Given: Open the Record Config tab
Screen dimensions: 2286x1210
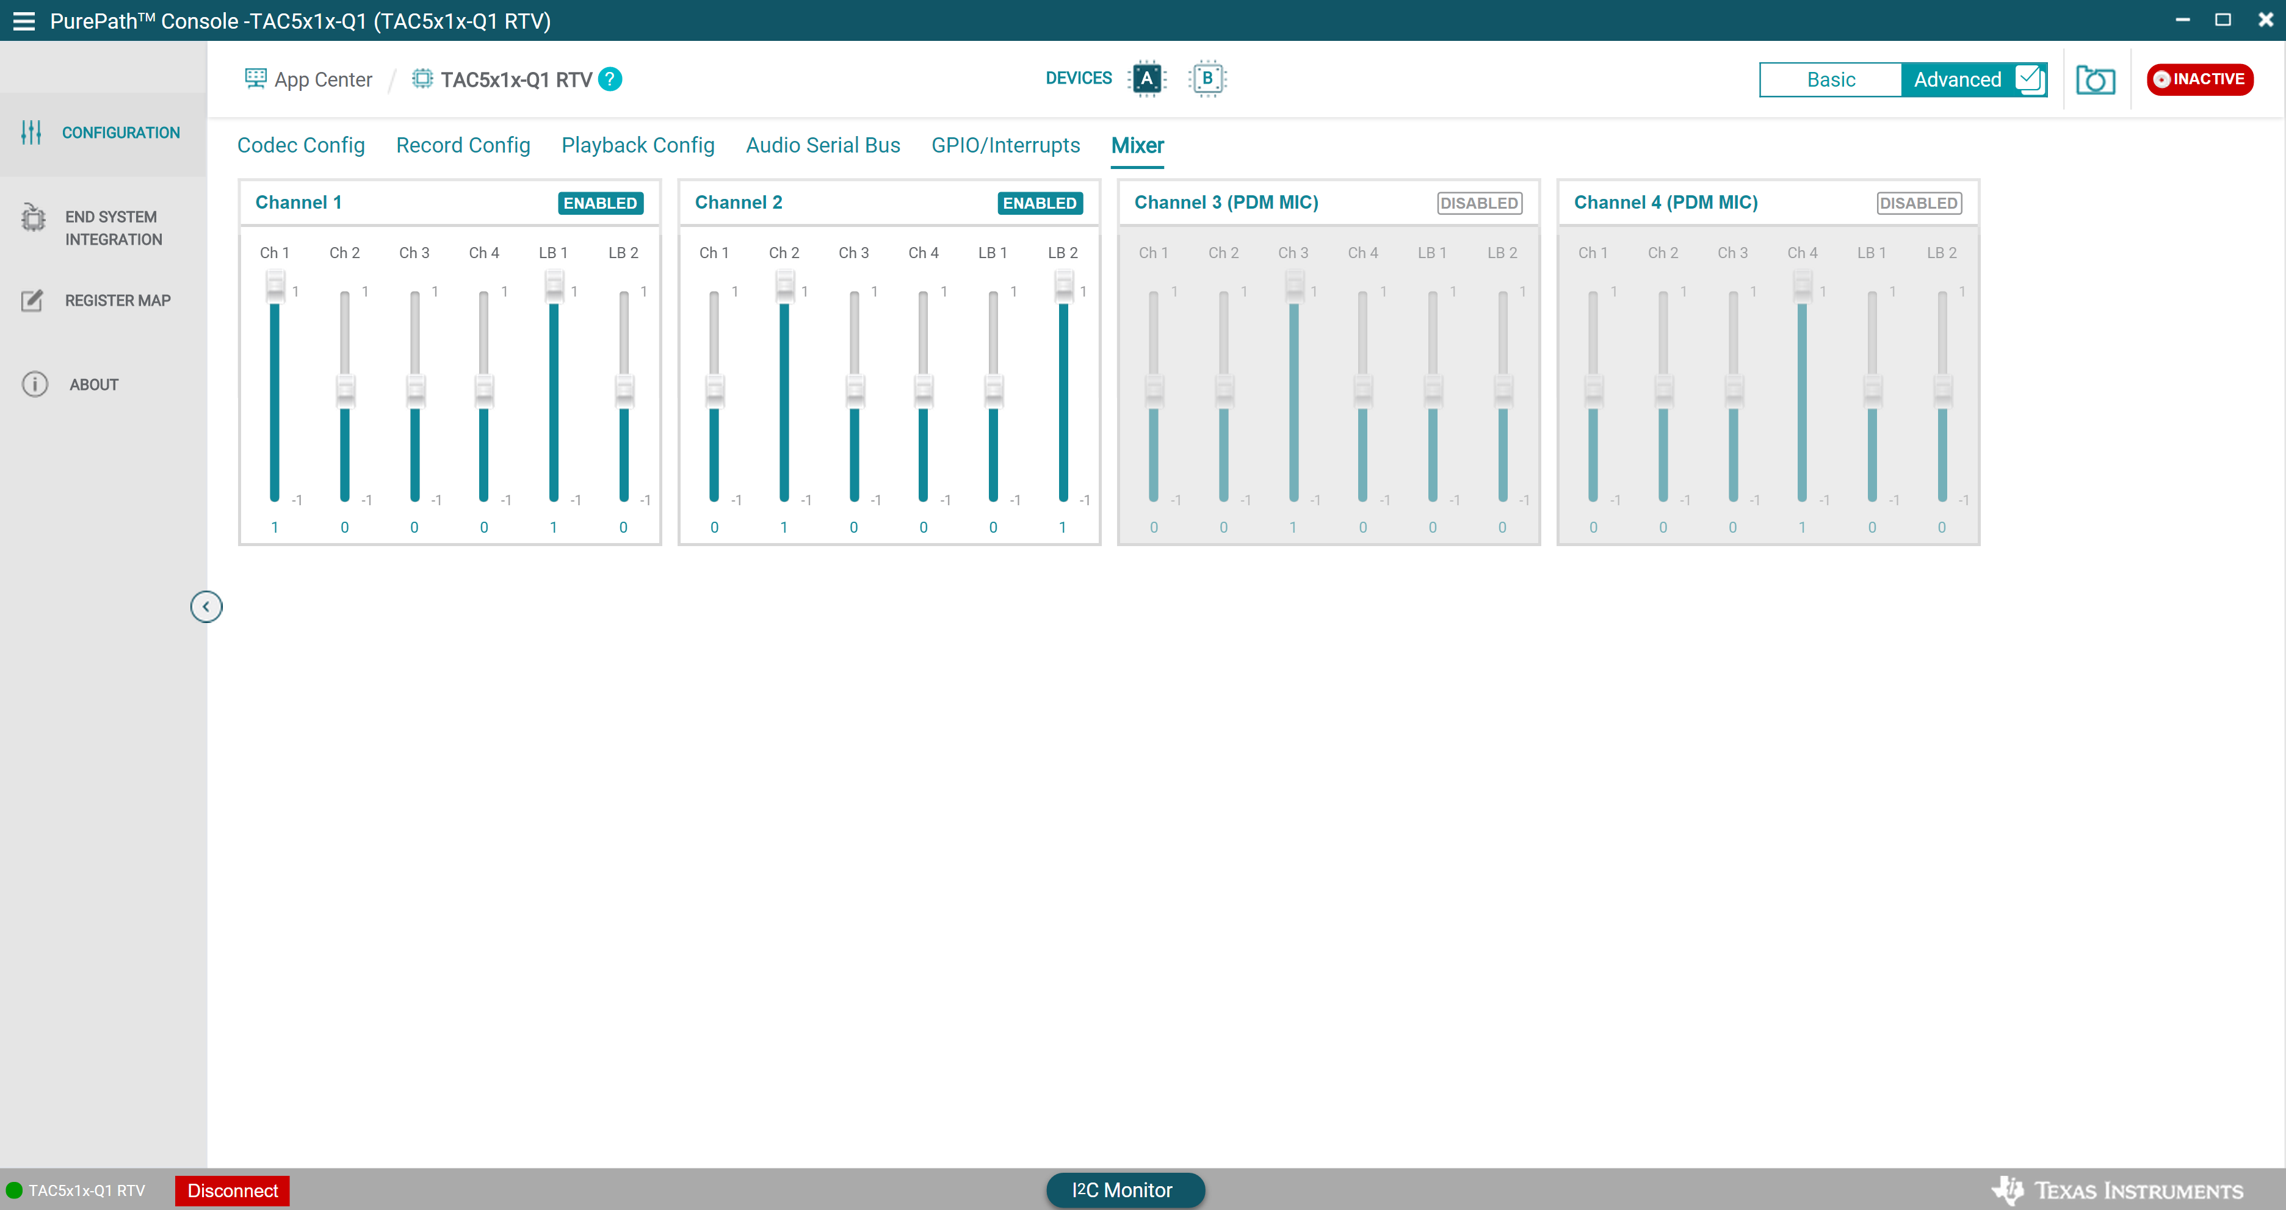Looking at the screenshot, I should point(463,145).
